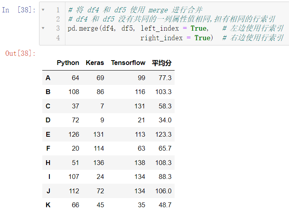The image size is (289, 212).
Task: Click Keras value 136 in row H
Action: point(98,163)
